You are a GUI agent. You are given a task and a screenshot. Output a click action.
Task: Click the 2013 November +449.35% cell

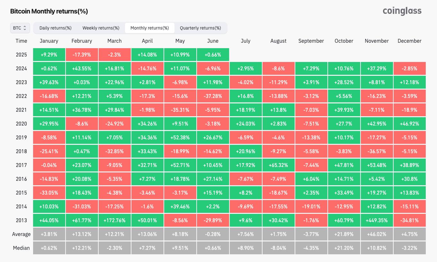point(377,220)
